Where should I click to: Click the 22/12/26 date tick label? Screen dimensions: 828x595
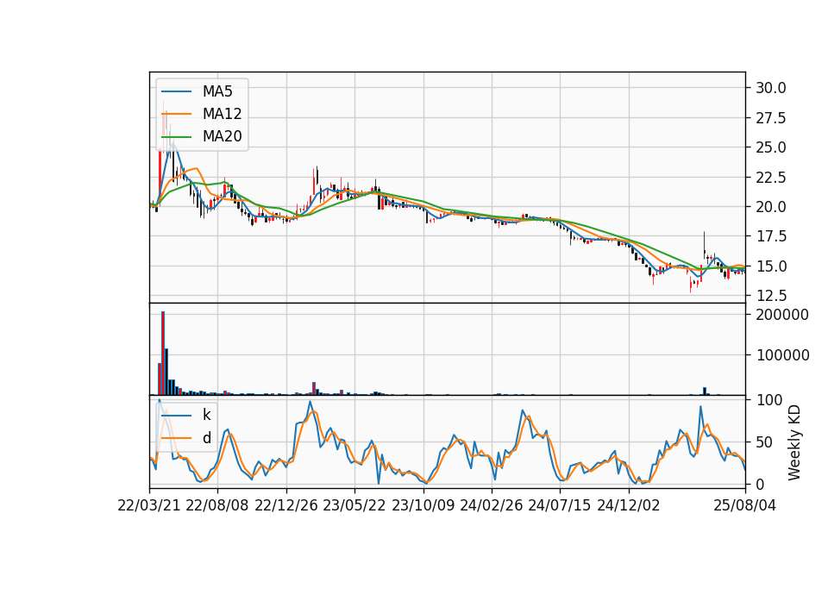point(286,505)
